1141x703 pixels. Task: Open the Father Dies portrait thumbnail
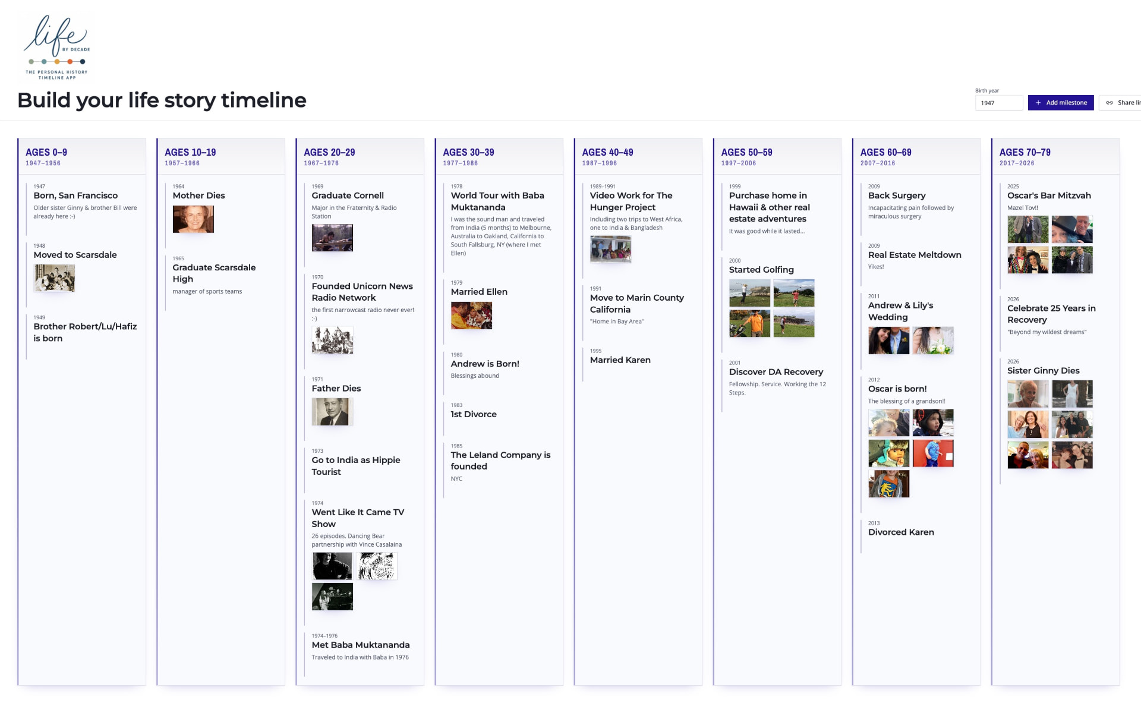(x=332, y=412)
